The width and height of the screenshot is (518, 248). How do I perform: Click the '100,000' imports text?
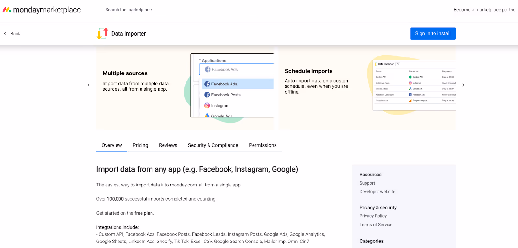click(x=115, y=199)
